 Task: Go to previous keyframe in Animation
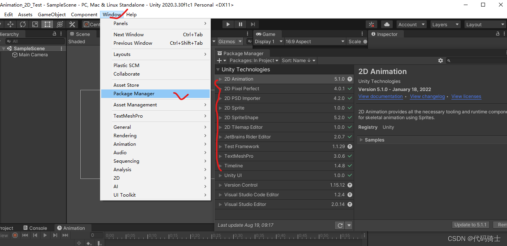tap(35, 235)
